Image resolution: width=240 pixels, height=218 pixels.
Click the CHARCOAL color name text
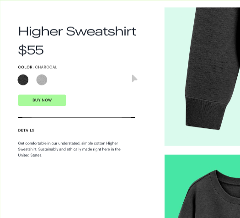click(46, 67)
